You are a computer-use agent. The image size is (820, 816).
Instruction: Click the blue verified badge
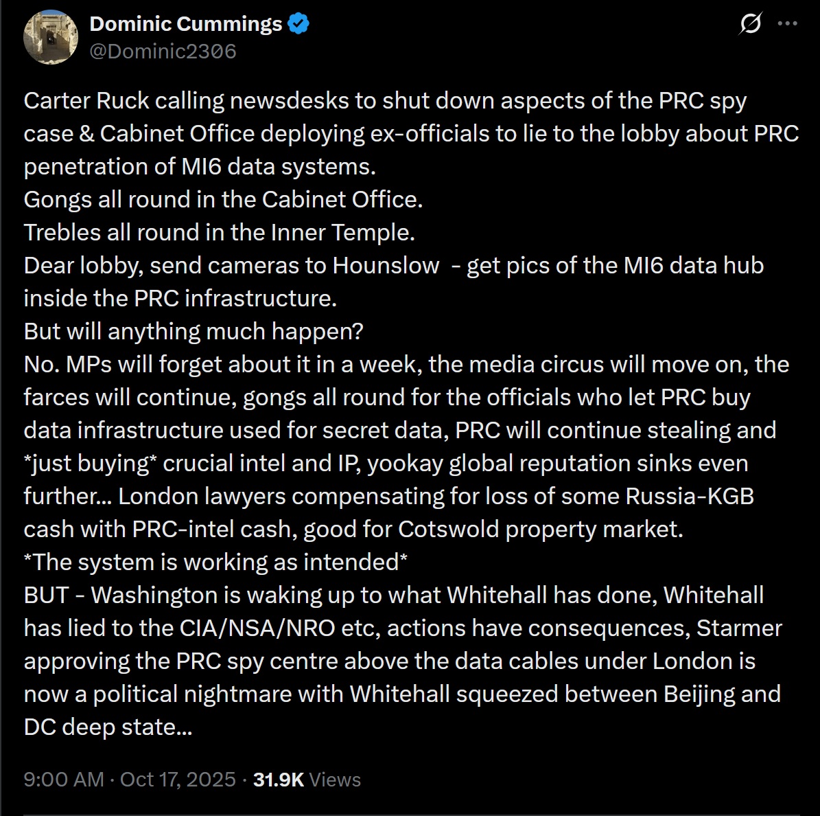(x=298, y=24)
